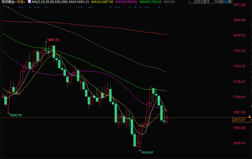The image size is (252, 159).
Task: Click the rightmost exit-arrow icon in top toolbar
Action: (230, 2)
